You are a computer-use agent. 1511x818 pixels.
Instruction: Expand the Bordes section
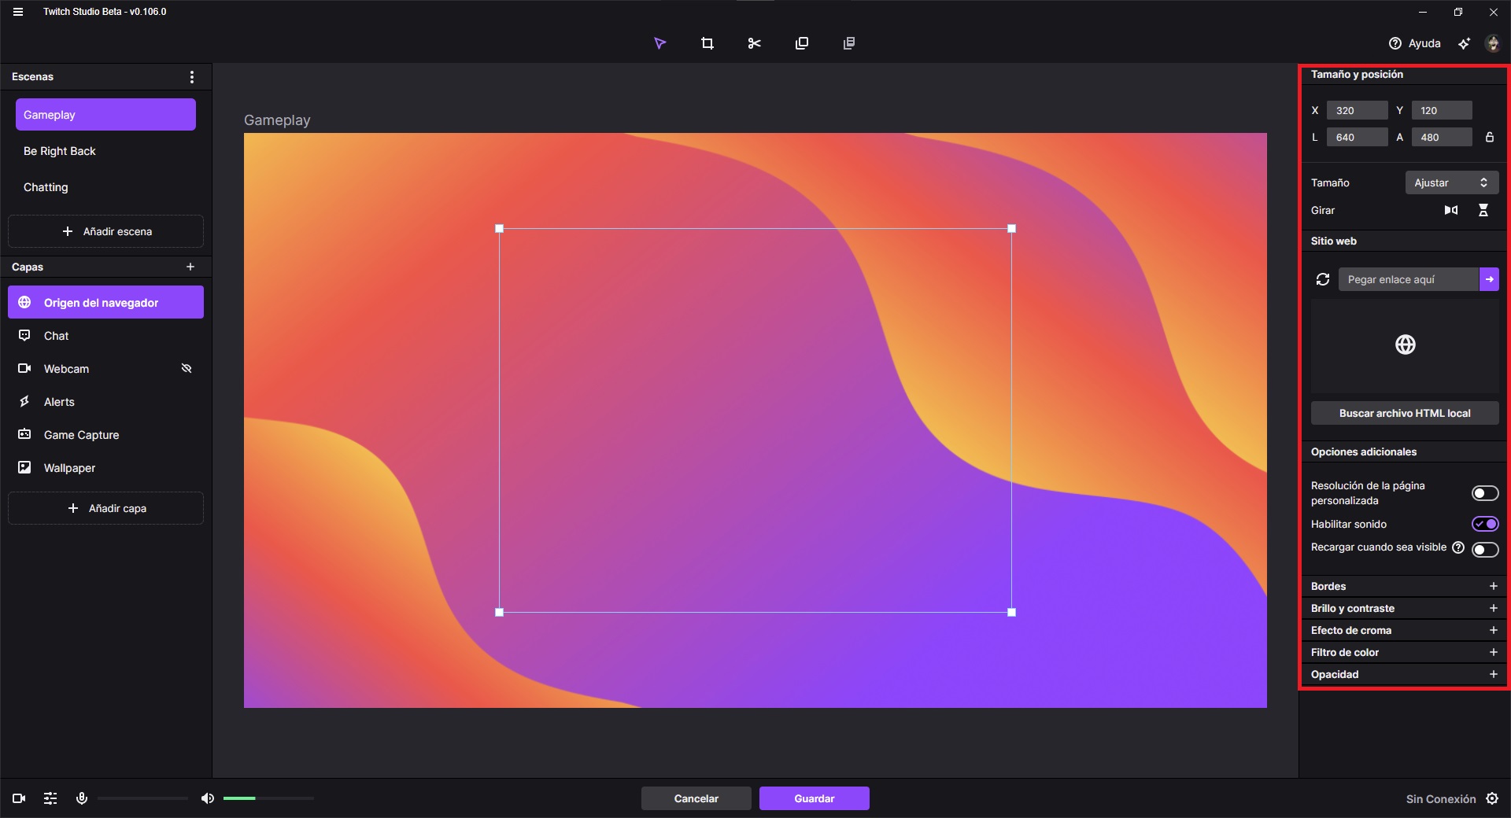pyautogui.click(x=1492, y=586)
